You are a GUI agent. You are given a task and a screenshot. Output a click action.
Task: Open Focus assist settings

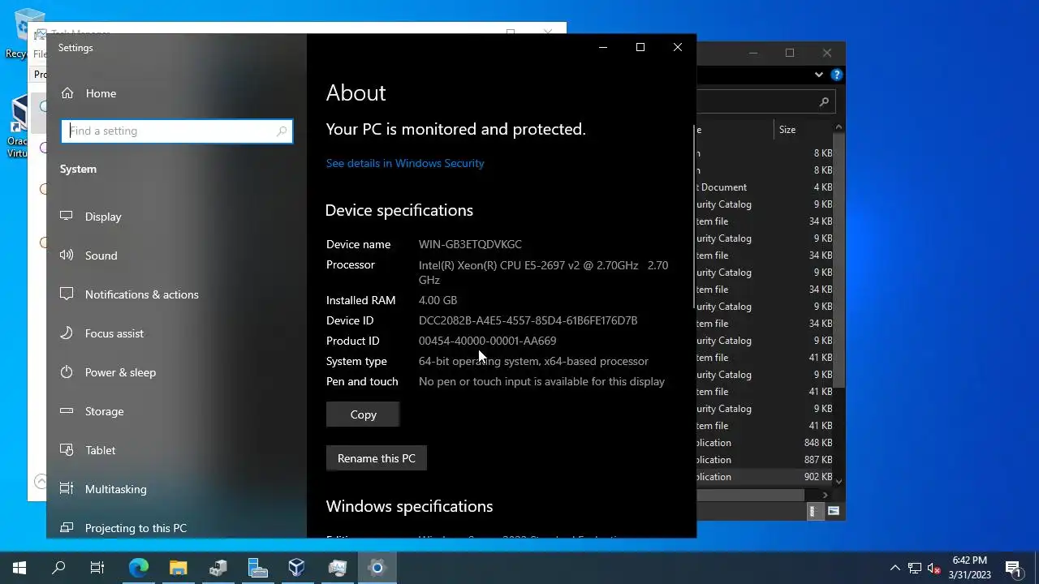point(114,333)
